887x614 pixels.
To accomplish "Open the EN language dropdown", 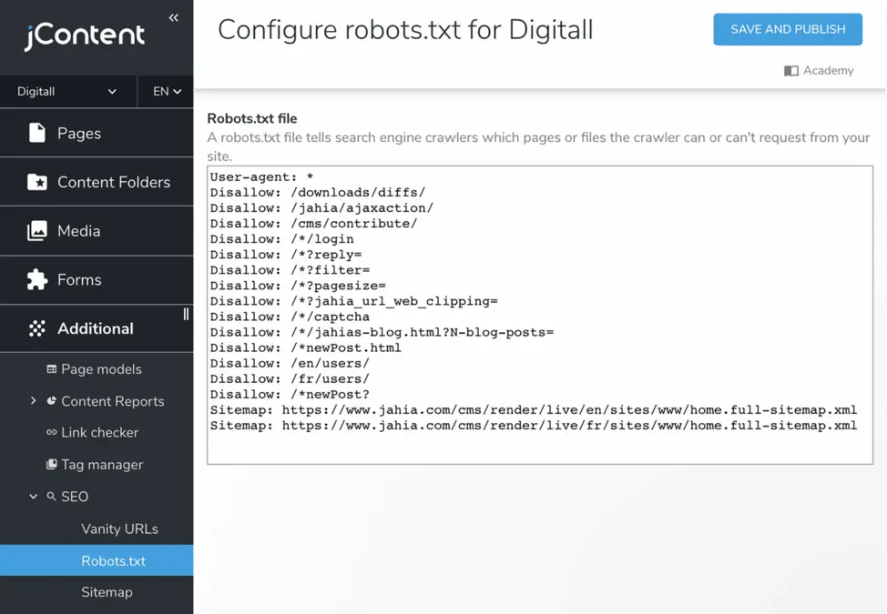I will (x=165, y=91).
